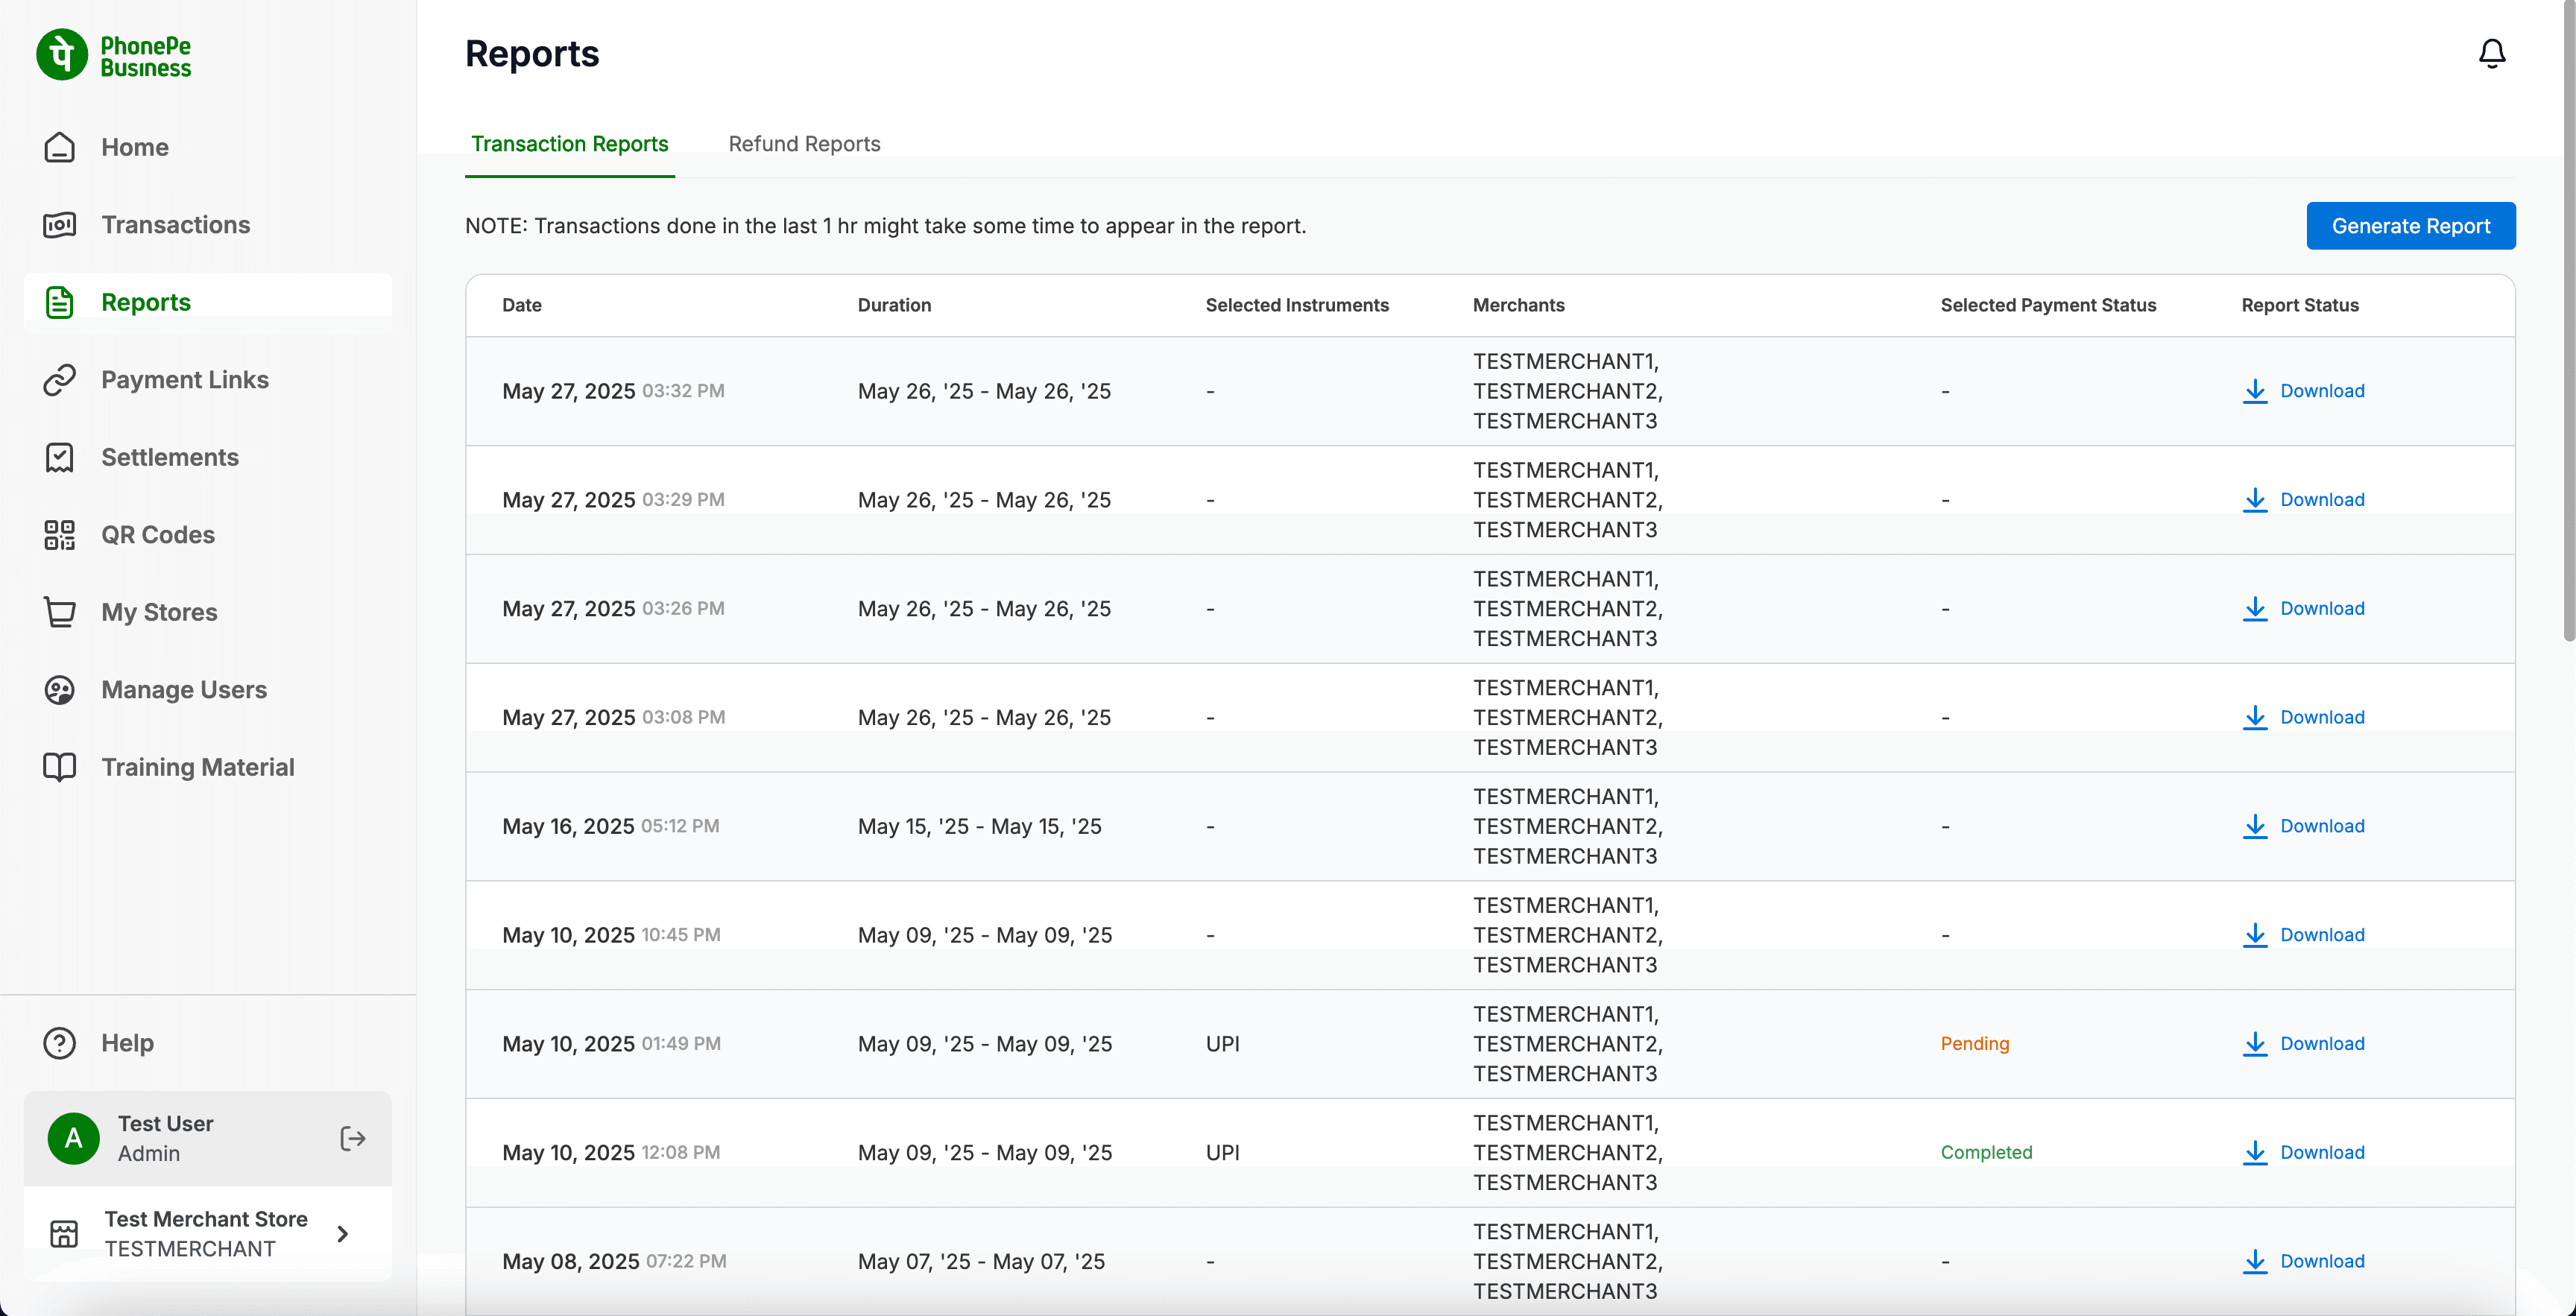This screenshot has height=1316, width=2576.
Task: Click the Pending payment status text
Action: click(x=1974, y=1044)
